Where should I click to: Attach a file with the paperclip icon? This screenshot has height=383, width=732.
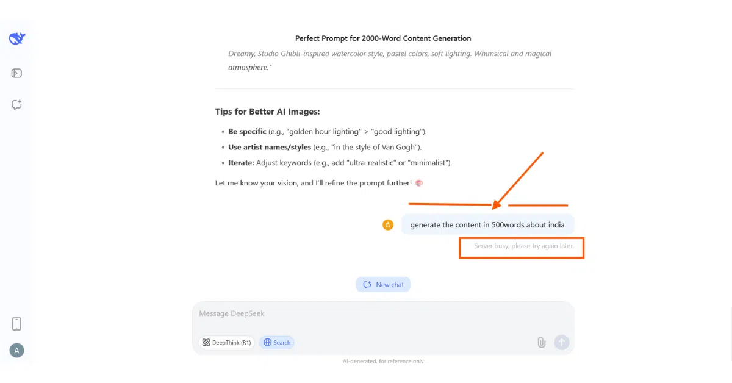[541, 343]
